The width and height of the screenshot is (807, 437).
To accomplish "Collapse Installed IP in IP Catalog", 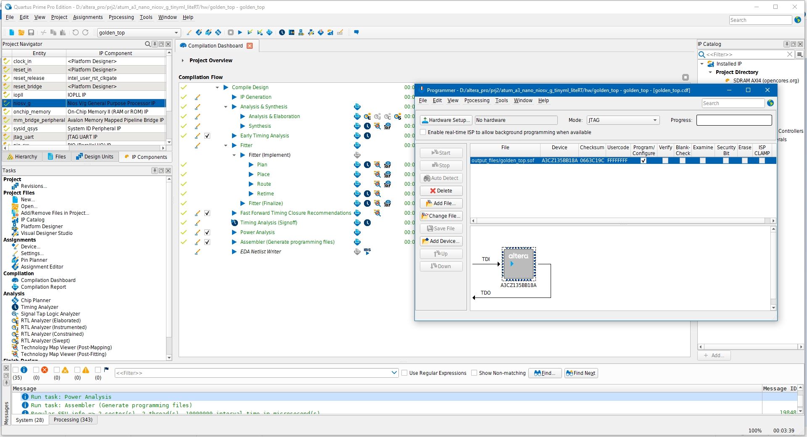I will point(702,64).
